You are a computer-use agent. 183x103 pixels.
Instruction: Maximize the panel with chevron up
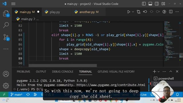point(171,71)
